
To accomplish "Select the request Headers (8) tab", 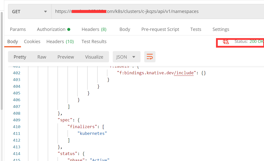I will [x=94, y=29].
